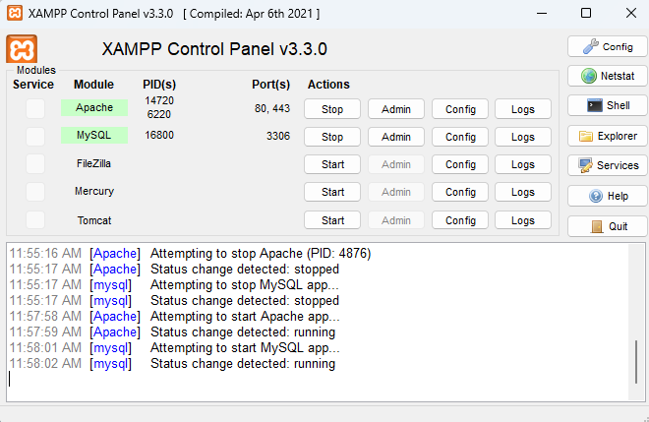Quit XAMPP using the door icon

[607, 225]
